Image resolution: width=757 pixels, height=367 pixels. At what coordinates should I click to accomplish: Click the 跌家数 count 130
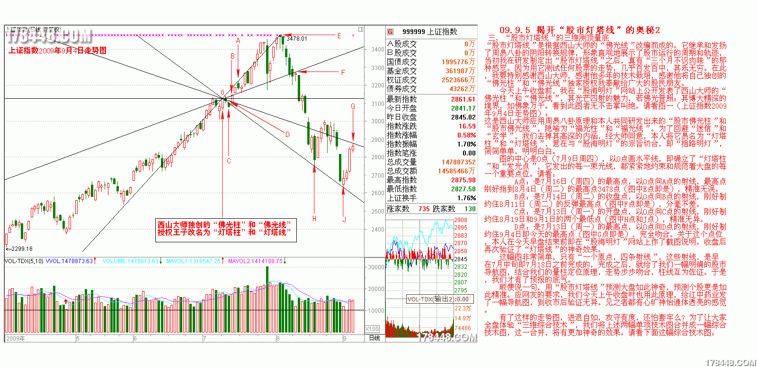(x=470, y=209)
